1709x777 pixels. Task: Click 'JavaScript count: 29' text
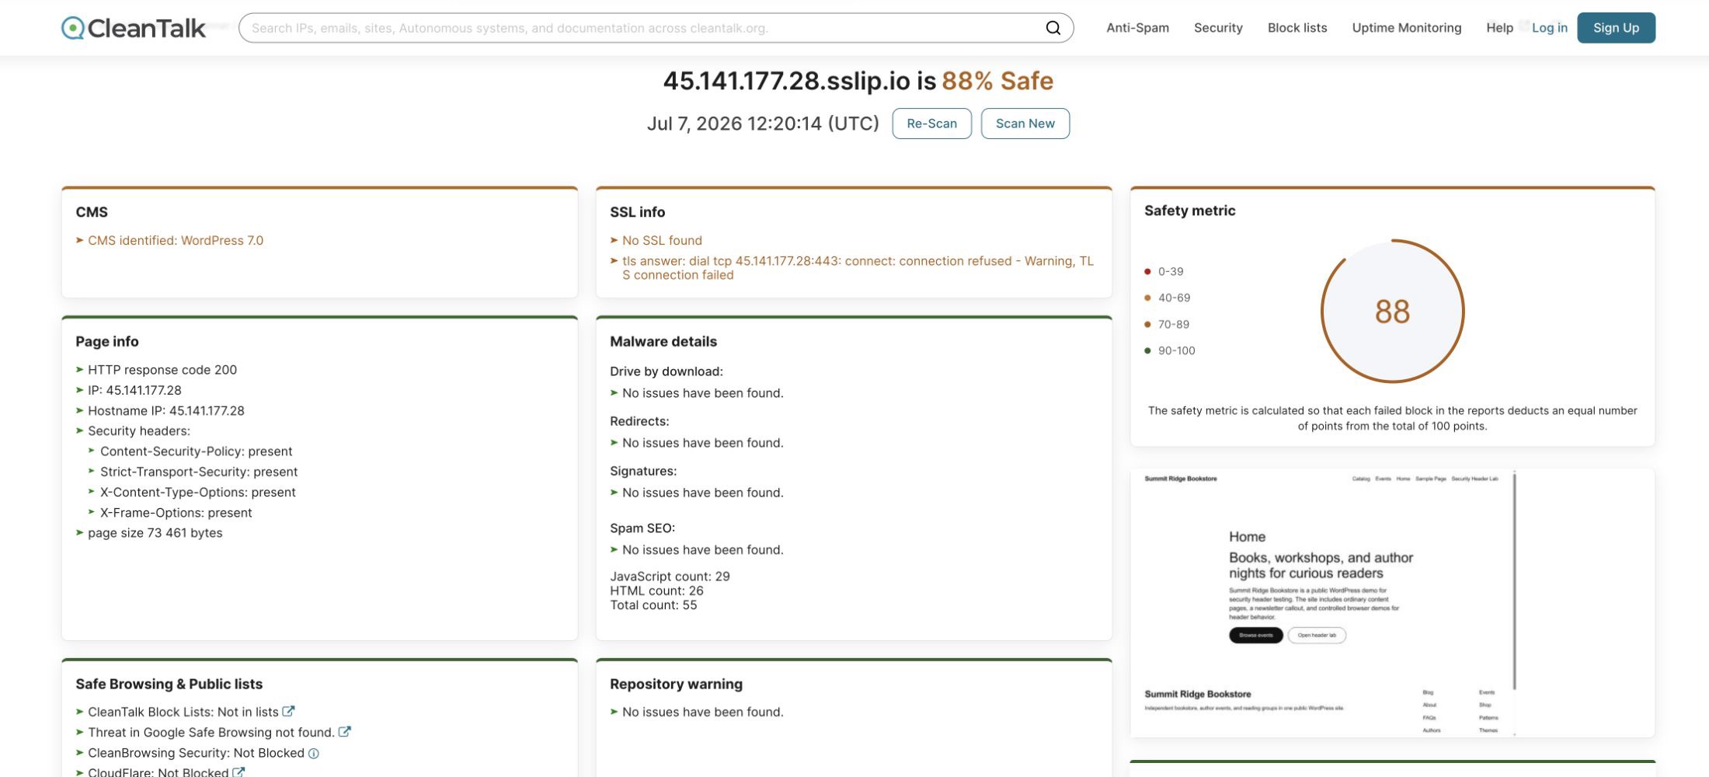pyautogui.click(x=670, y=577)
